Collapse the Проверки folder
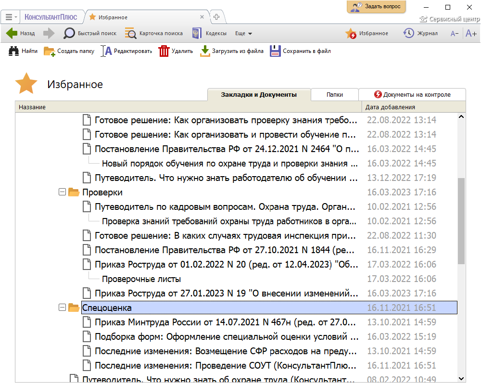481x385 pixels. coord(62,192)
